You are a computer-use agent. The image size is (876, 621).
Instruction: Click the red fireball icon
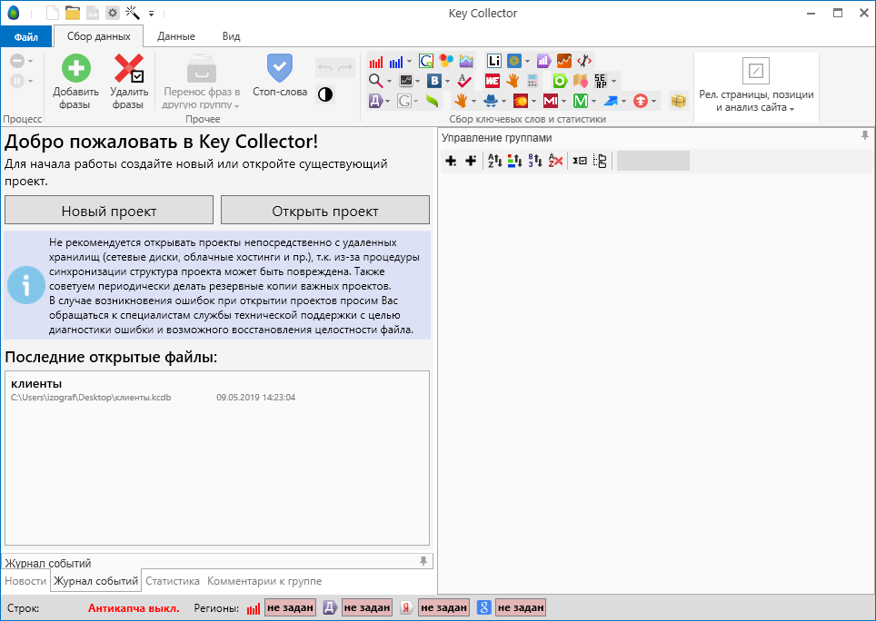521,101
